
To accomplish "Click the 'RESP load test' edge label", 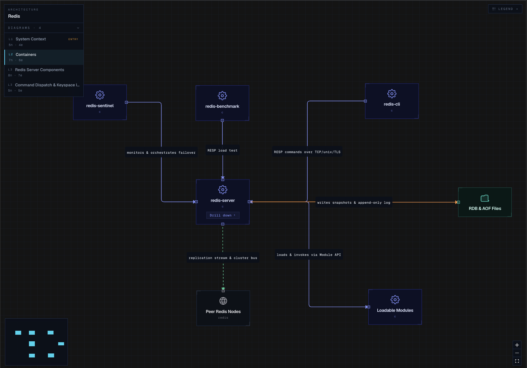I will (x=222, y=150).
